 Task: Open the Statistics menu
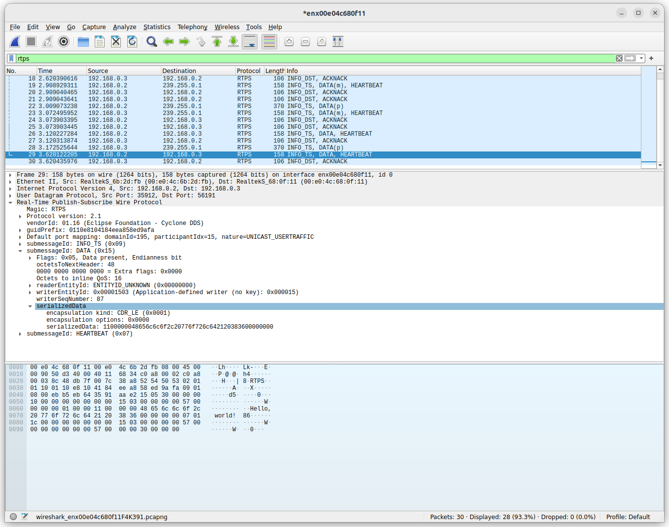(157, 27)
